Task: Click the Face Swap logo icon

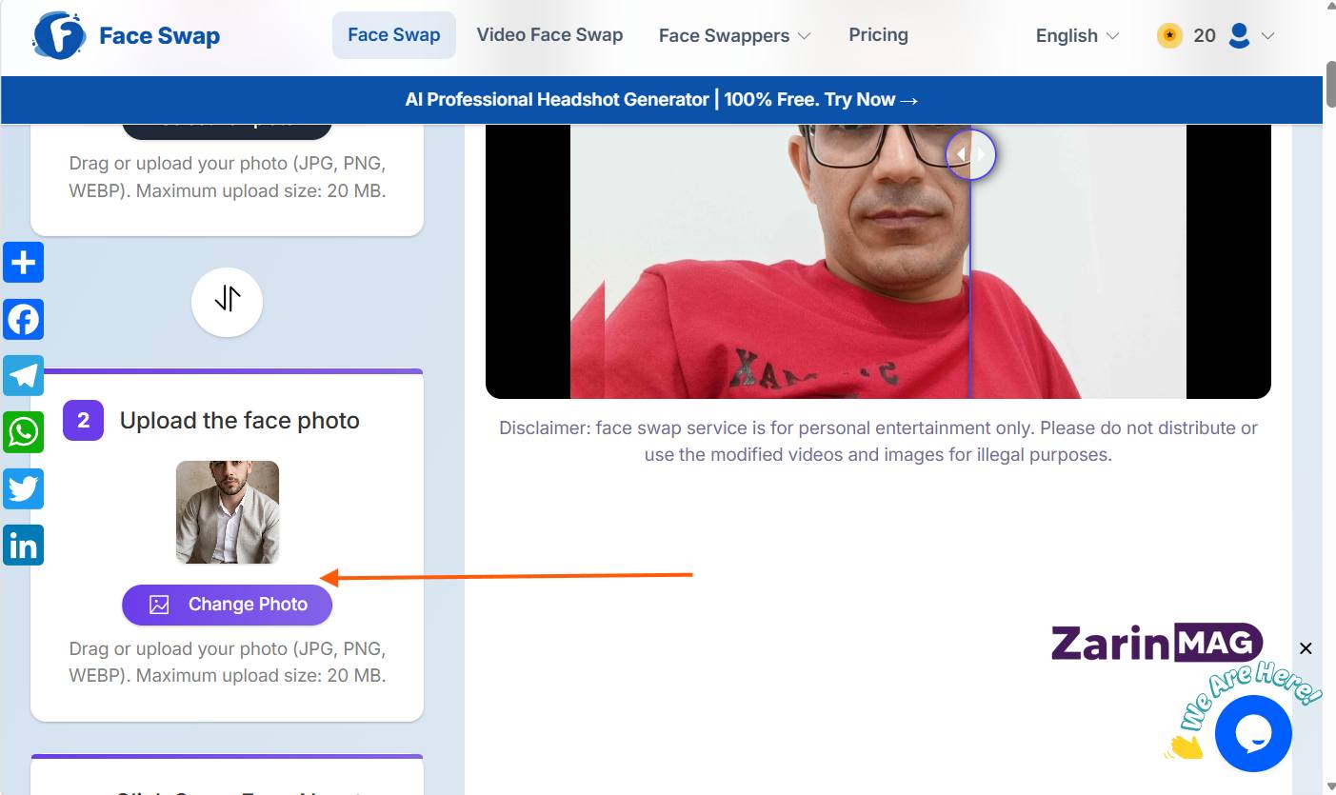Action: pyautogui.click(x=59, y=36)
